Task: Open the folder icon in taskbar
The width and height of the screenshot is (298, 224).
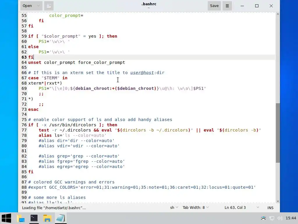Action: (x=47, y=218)
